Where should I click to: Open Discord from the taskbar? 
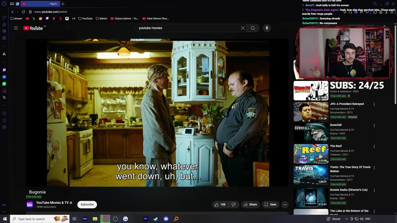click(166, 219)
